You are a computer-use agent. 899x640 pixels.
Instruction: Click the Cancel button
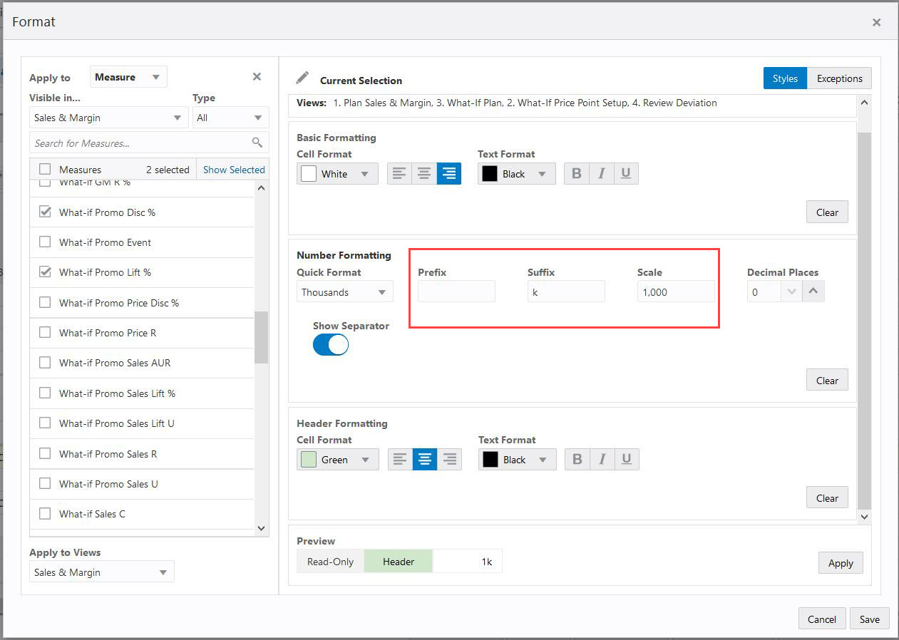coord(822,619)
